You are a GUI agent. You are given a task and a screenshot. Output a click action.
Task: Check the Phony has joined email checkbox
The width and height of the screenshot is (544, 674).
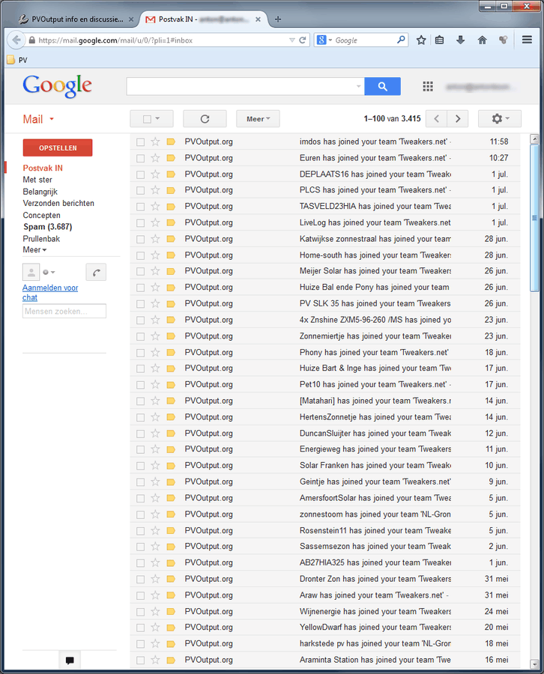click(x=140, y=353)
